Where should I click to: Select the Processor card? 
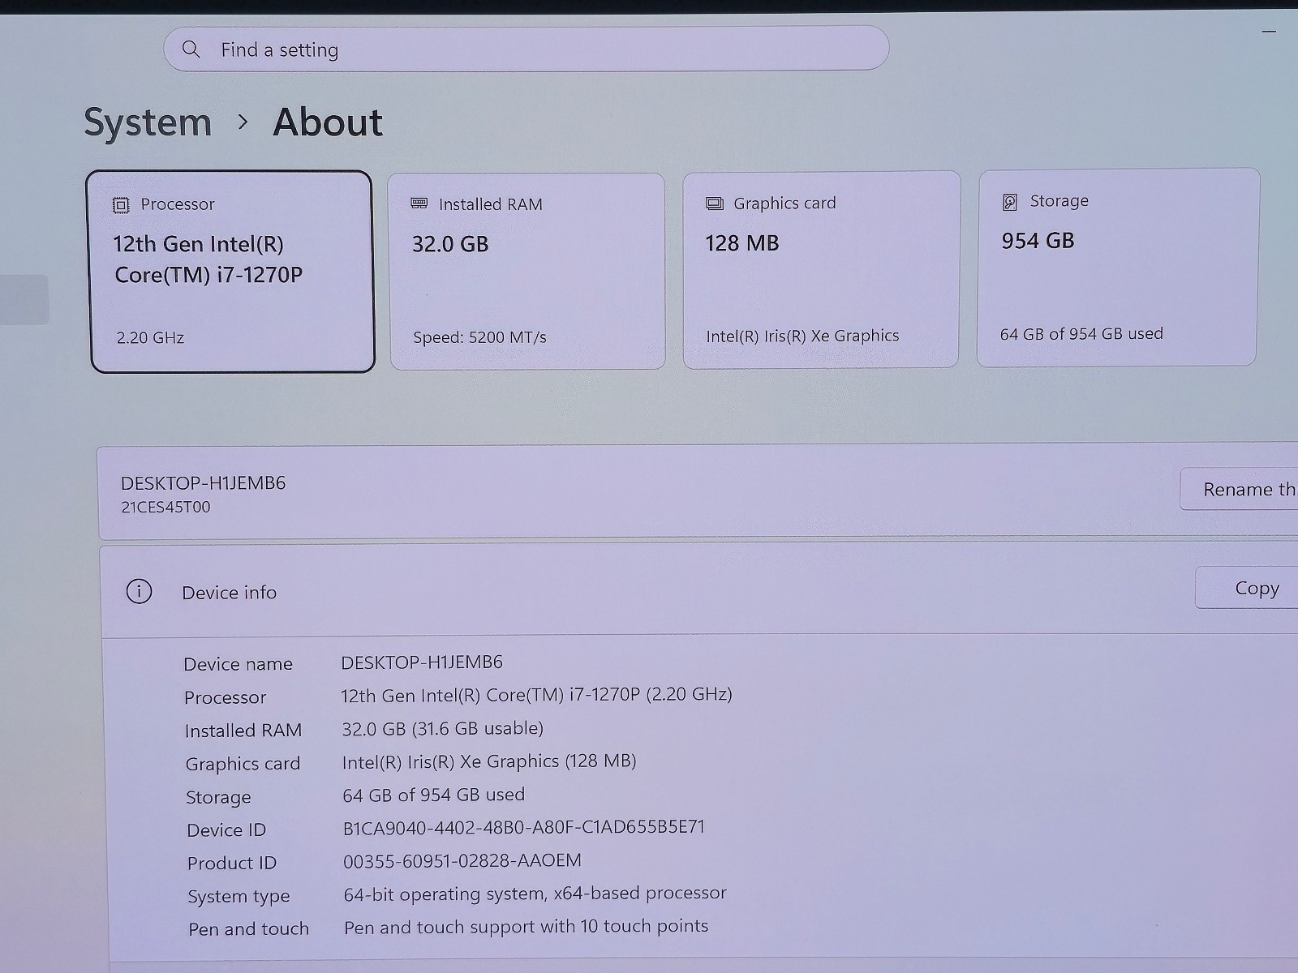[231, 272]
